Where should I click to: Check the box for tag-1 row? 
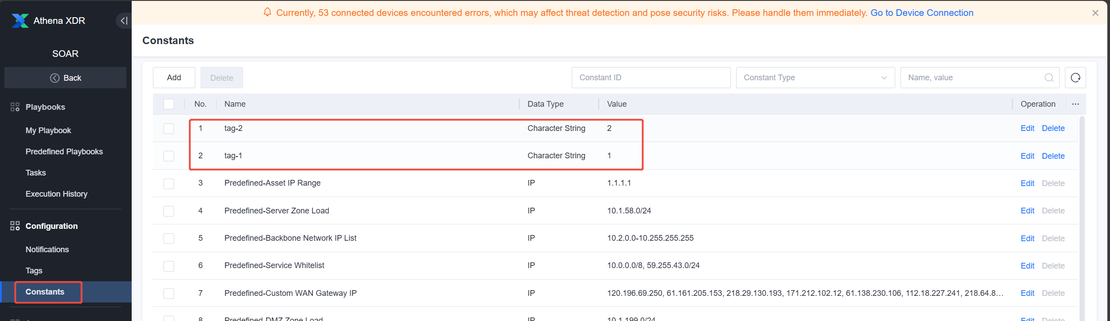(x=169, y=156)
